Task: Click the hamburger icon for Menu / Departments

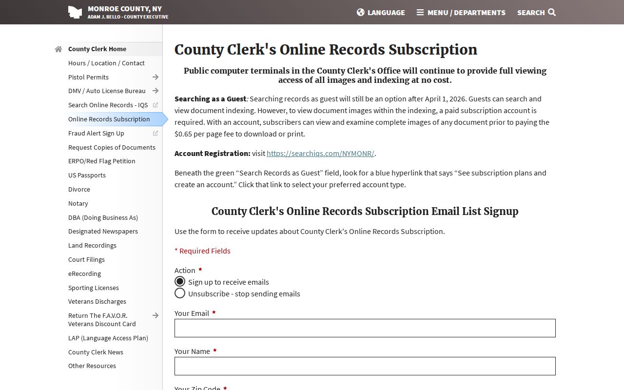Action: point(420,12)
